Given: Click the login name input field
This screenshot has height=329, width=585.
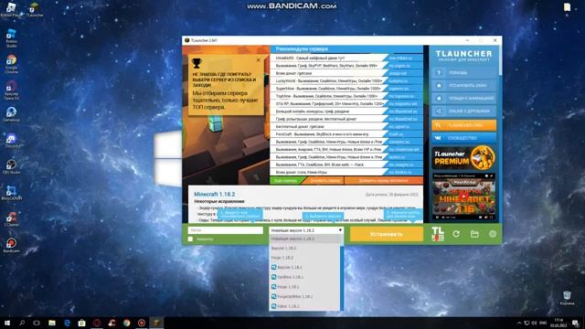Looking at the screenshot, I should (x=226, y=230).
